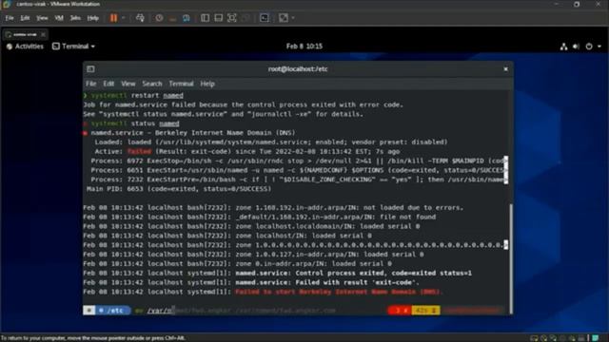Open the terminal's Terminal menu
This screenshot has width=609, height=342.
[x=181, y=84]
